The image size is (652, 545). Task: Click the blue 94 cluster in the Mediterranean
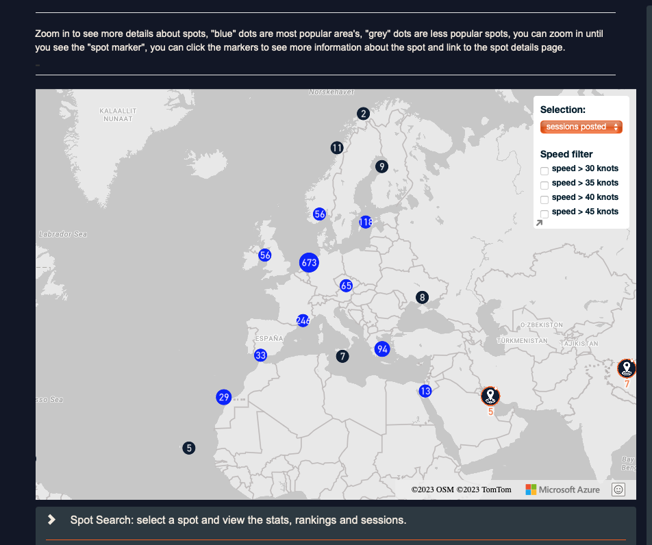point(382,348)
